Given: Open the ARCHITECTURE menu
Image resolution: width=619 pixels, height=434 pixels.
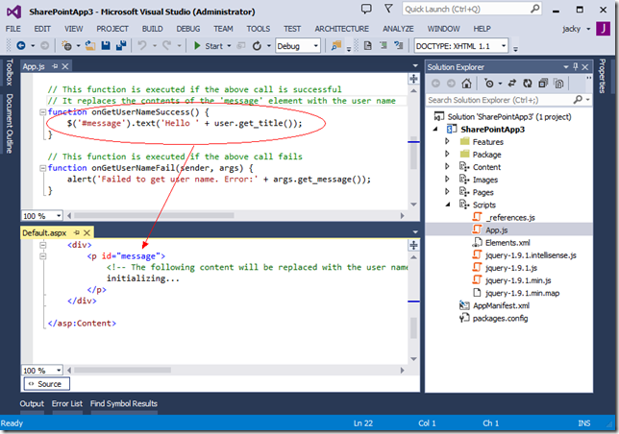Looking at the screenshot, I should [342, 29].
